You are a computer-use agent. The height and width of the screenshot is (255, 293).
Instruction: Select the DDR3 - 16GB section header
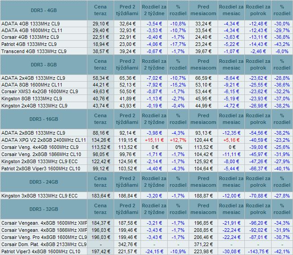tap(44, 119)
